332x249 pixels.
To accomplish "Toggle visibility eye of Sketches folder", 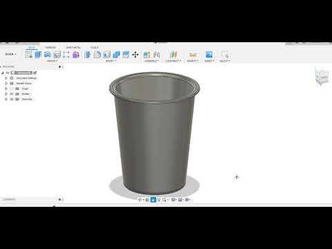I will 12,100.
